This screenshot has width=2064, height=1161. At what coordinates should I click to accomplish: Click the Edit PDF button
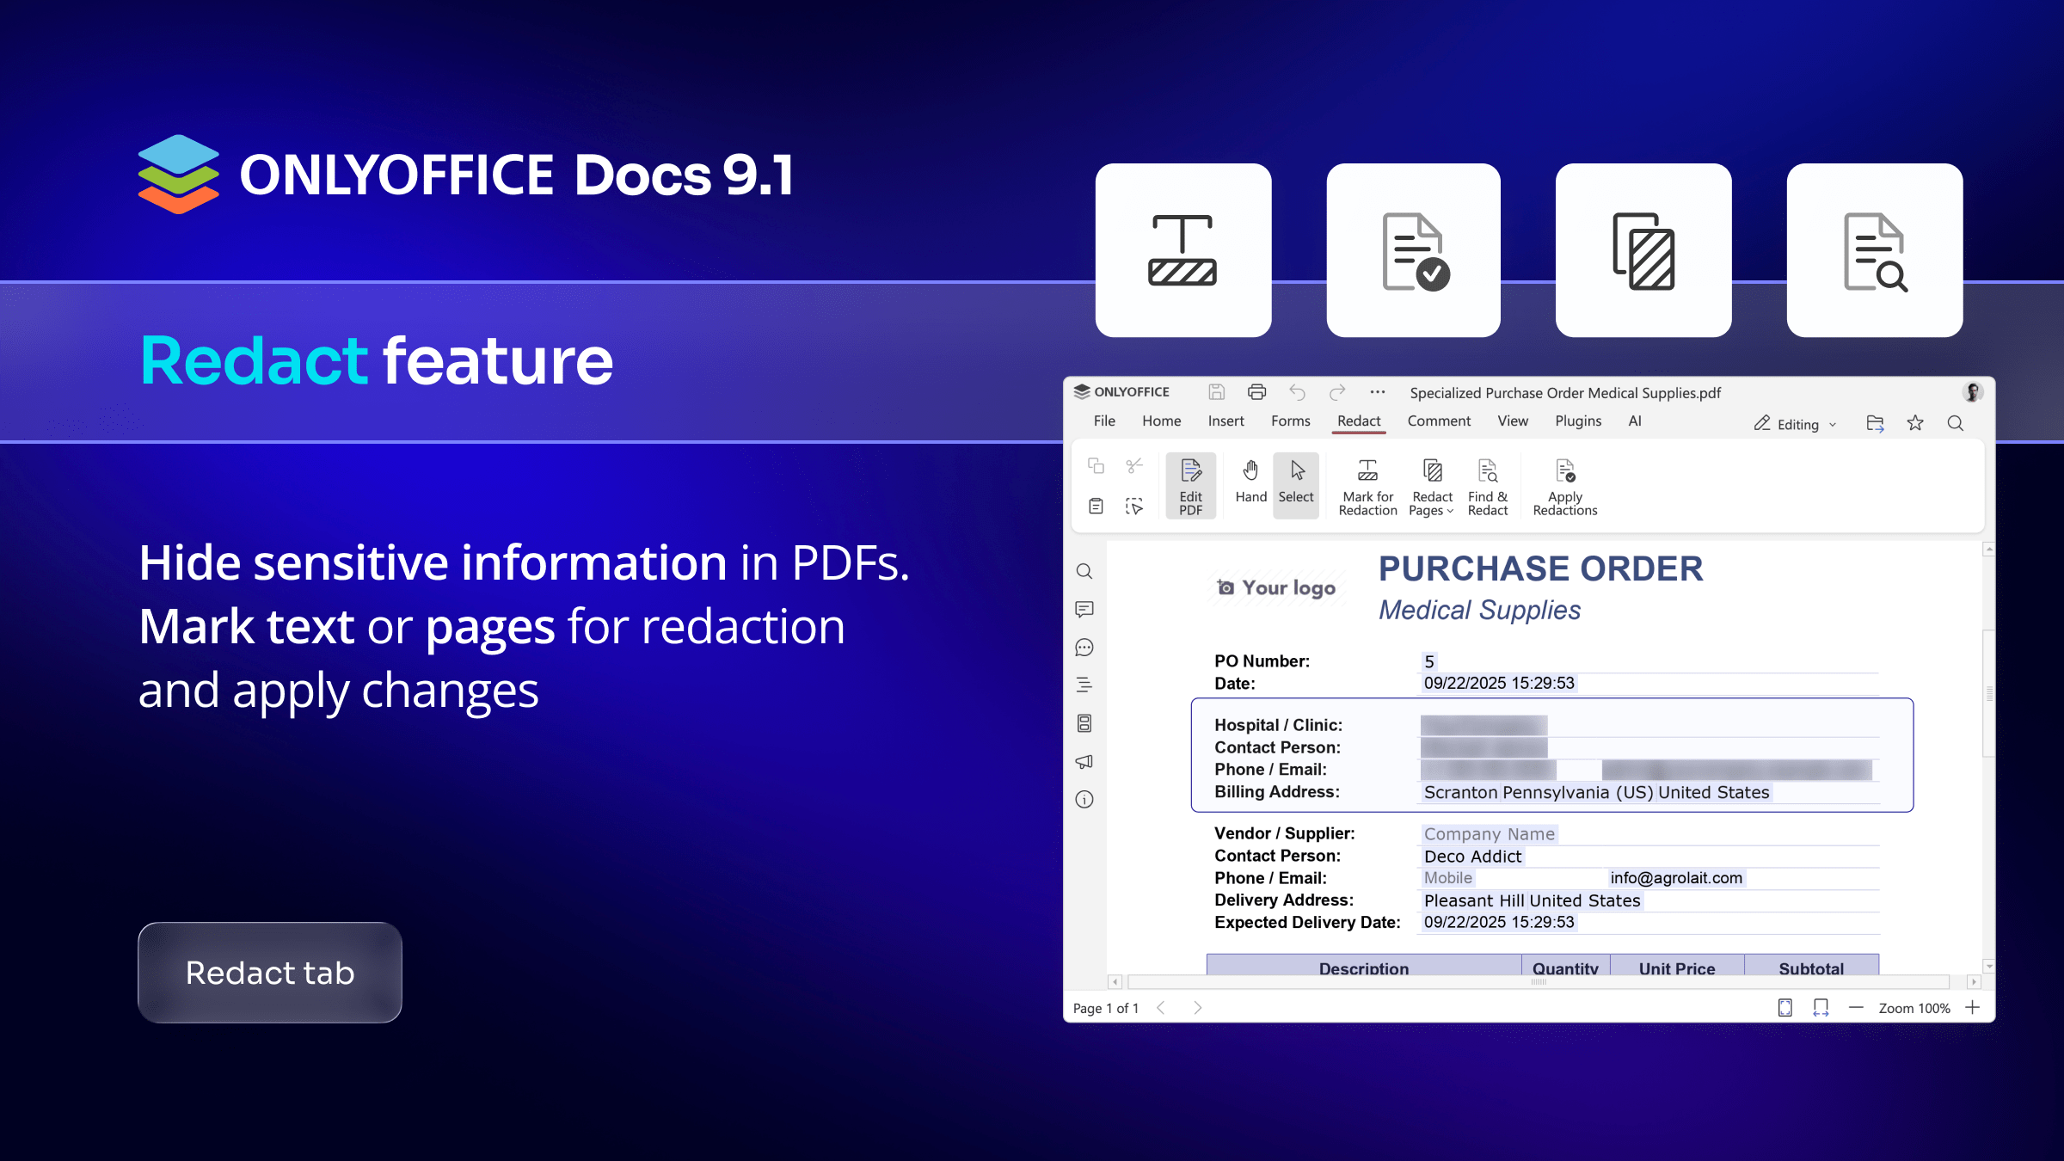click(1190, 487)
